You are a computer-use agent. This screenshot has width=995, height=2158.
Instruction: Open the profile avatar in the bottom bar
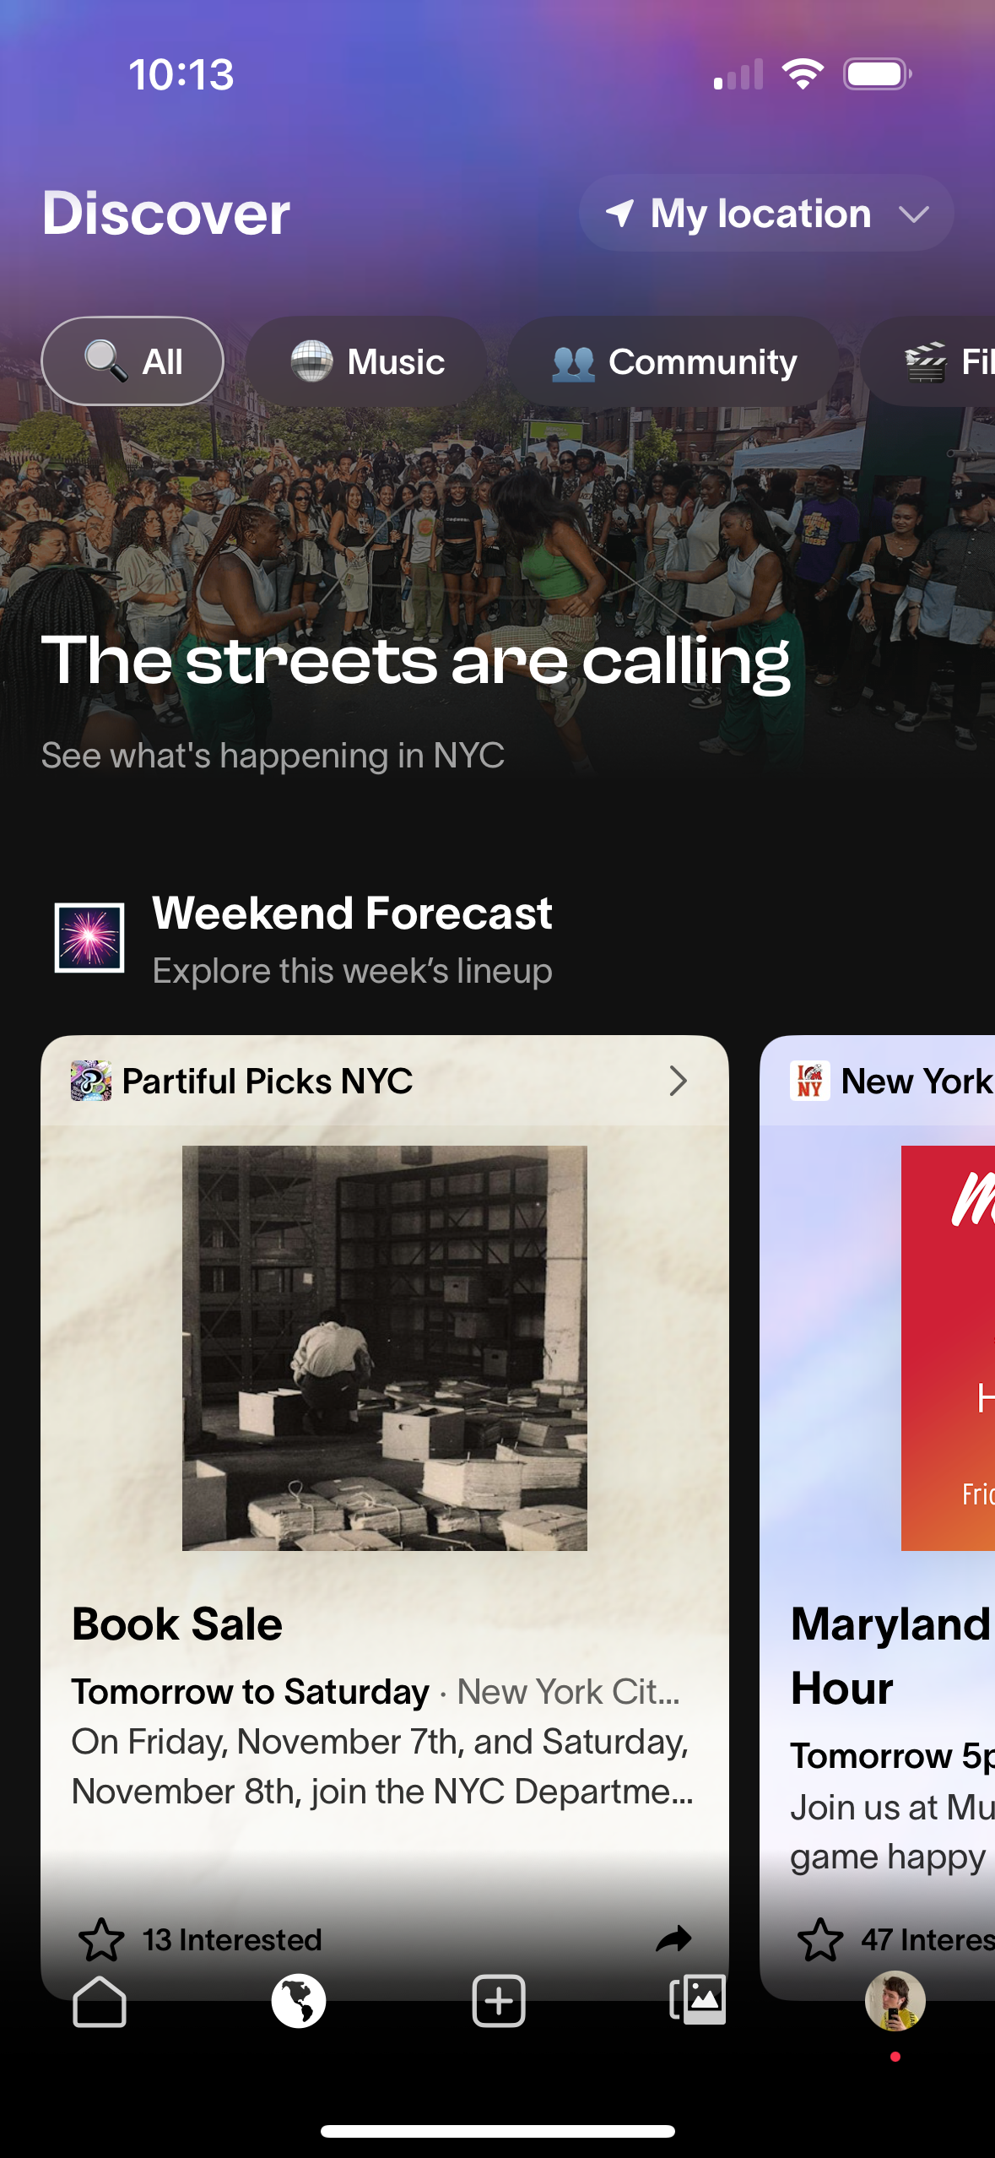895,2000
